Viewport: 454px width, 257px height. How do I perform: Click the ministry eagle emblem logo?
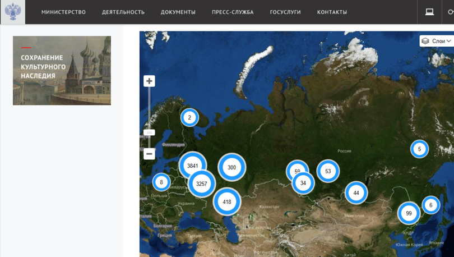click(x=12, y=12)
